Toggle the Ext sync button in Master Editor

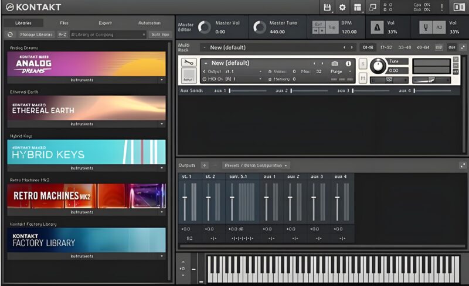pyautogui.click(x=318, y=24)
